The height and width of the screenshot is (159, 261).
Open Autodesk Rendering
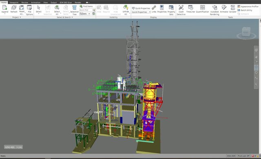point(215,10)
